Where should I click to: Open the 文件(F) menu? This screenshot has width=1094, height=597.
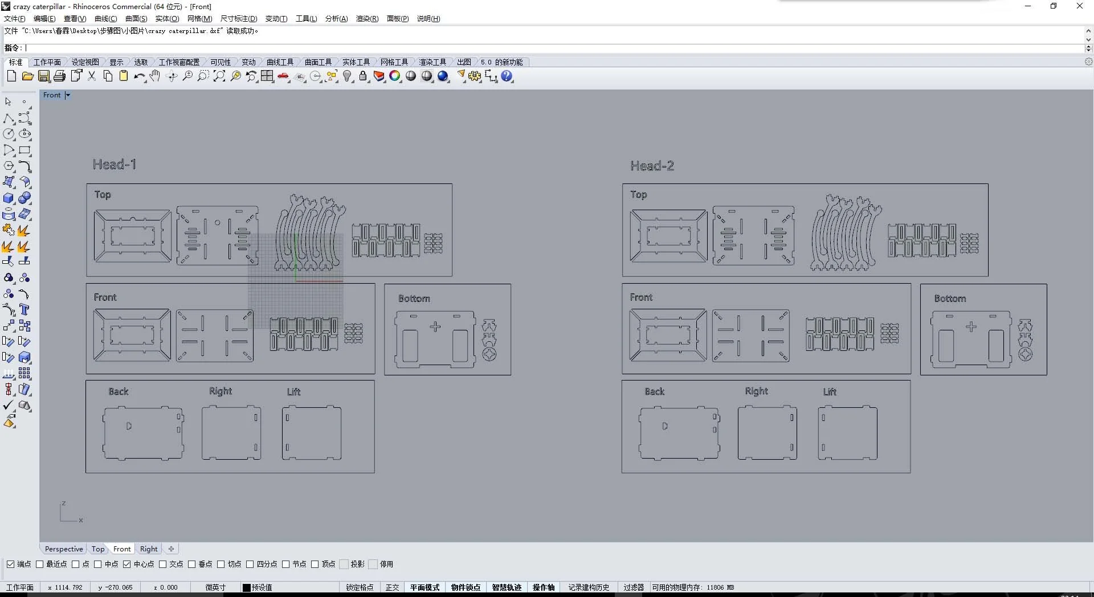(x=15, y=19)
